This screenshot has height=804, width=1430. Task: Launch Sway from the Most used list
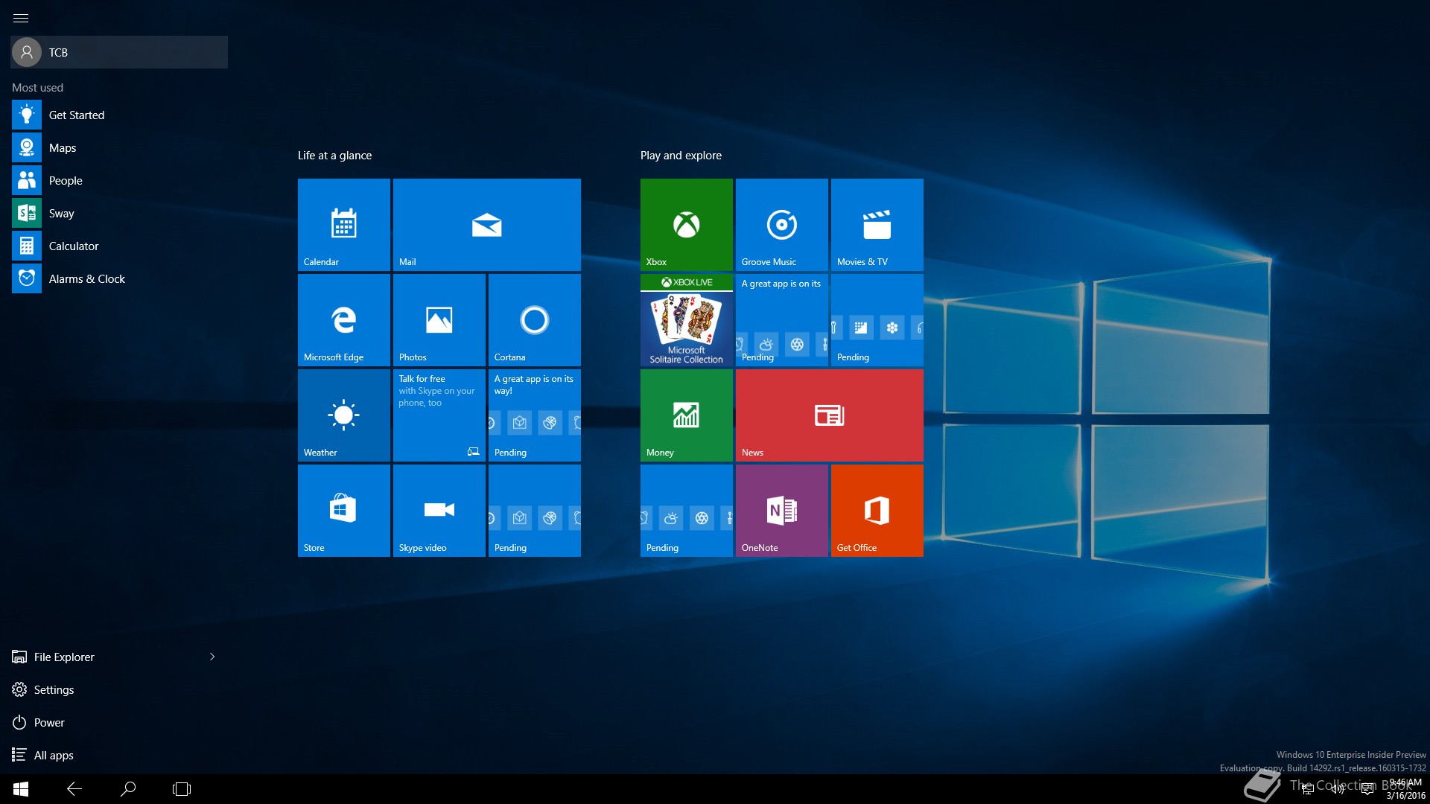coord(119,213)
